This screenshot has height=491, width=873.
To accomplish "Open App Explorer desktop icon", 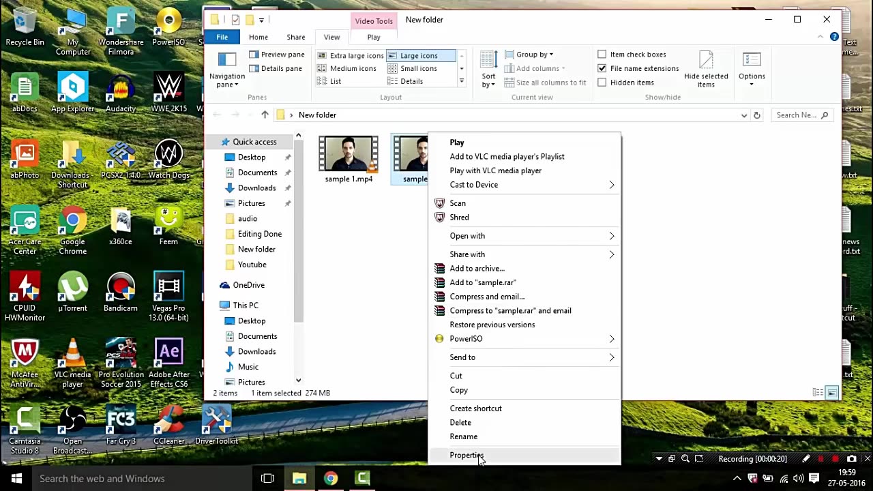I will pyautogui.click(x=72, y=93).
